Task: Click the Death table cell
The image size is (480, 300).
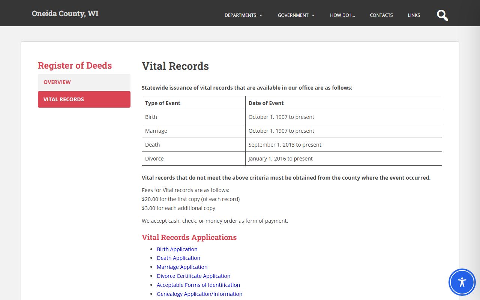Action: click(x=193, y=145)
